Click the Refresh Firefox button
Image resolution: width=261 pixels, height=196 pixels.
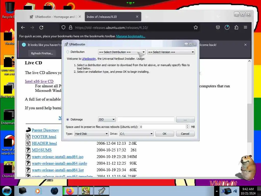click(x=42, y=53)
